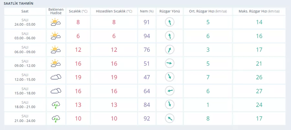Click the cloudy icon for 12.00 - 15.00
The width and height of the screenshot is (291, 130).
[56, 77]
